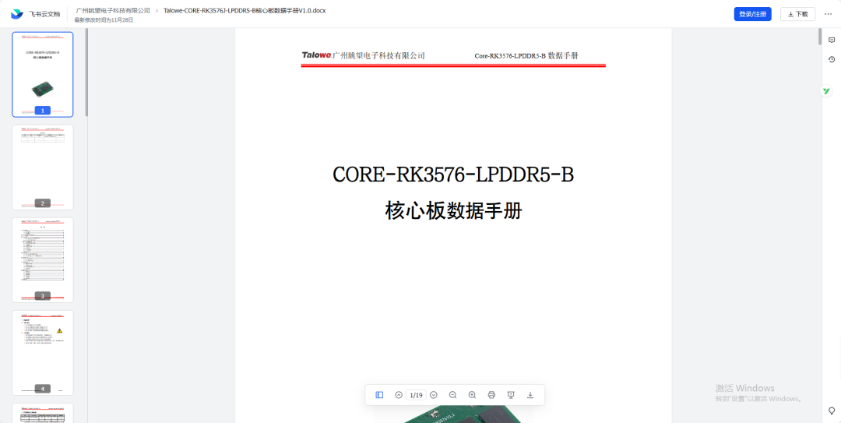Select page 4 thumbnail
The width and height of the screenshot is (841, 423).
click(x=43, y=353)
